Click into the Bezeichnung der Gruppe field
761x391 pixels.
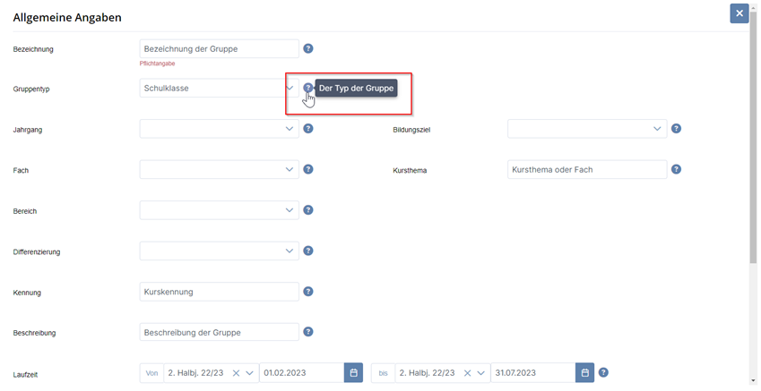(x=219, y=48)
